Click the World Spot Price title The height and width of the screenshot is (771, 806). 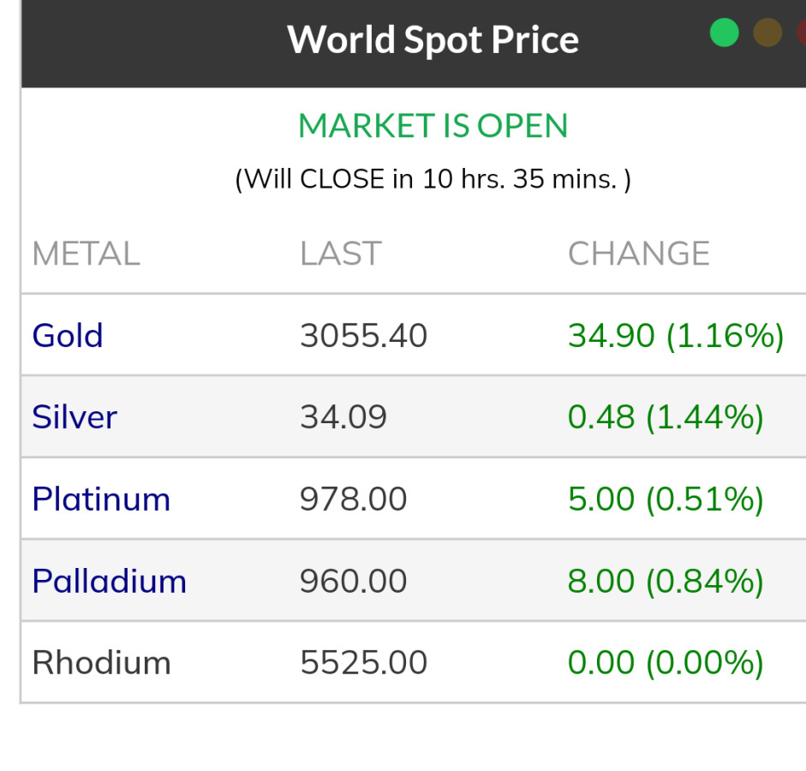pyautogui.click(x=433, y=39)
